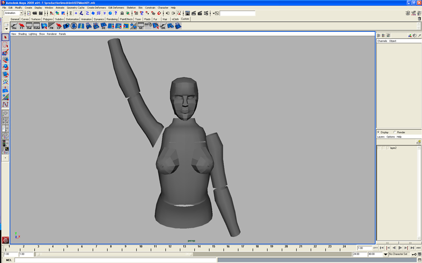Open the viewport Panels menu
Viewport: 422px width, 263px height.
click(x=62, y=34)
